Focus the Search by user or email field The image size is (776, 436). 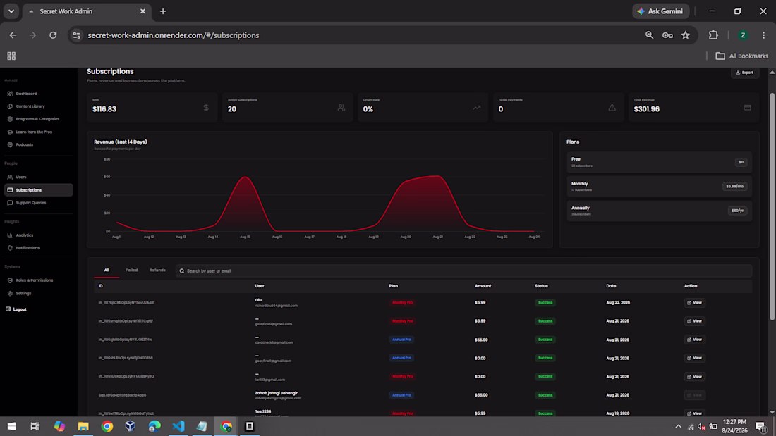(x=463, y=271)
